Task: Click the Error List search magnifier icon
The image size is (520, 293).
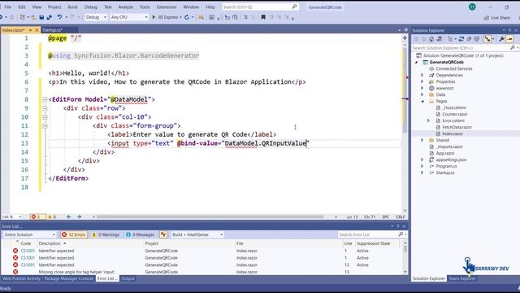Action: point(401,234)
